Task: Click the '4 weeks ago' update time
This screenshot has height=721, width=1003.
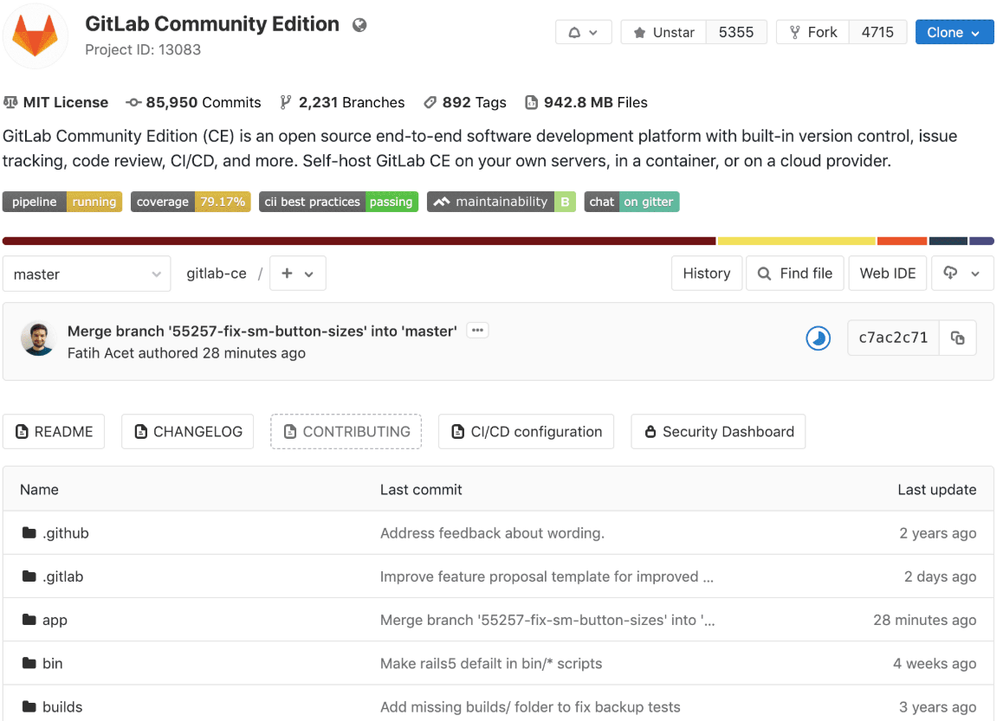Action: pyautogui.click(x=934, y=664)
